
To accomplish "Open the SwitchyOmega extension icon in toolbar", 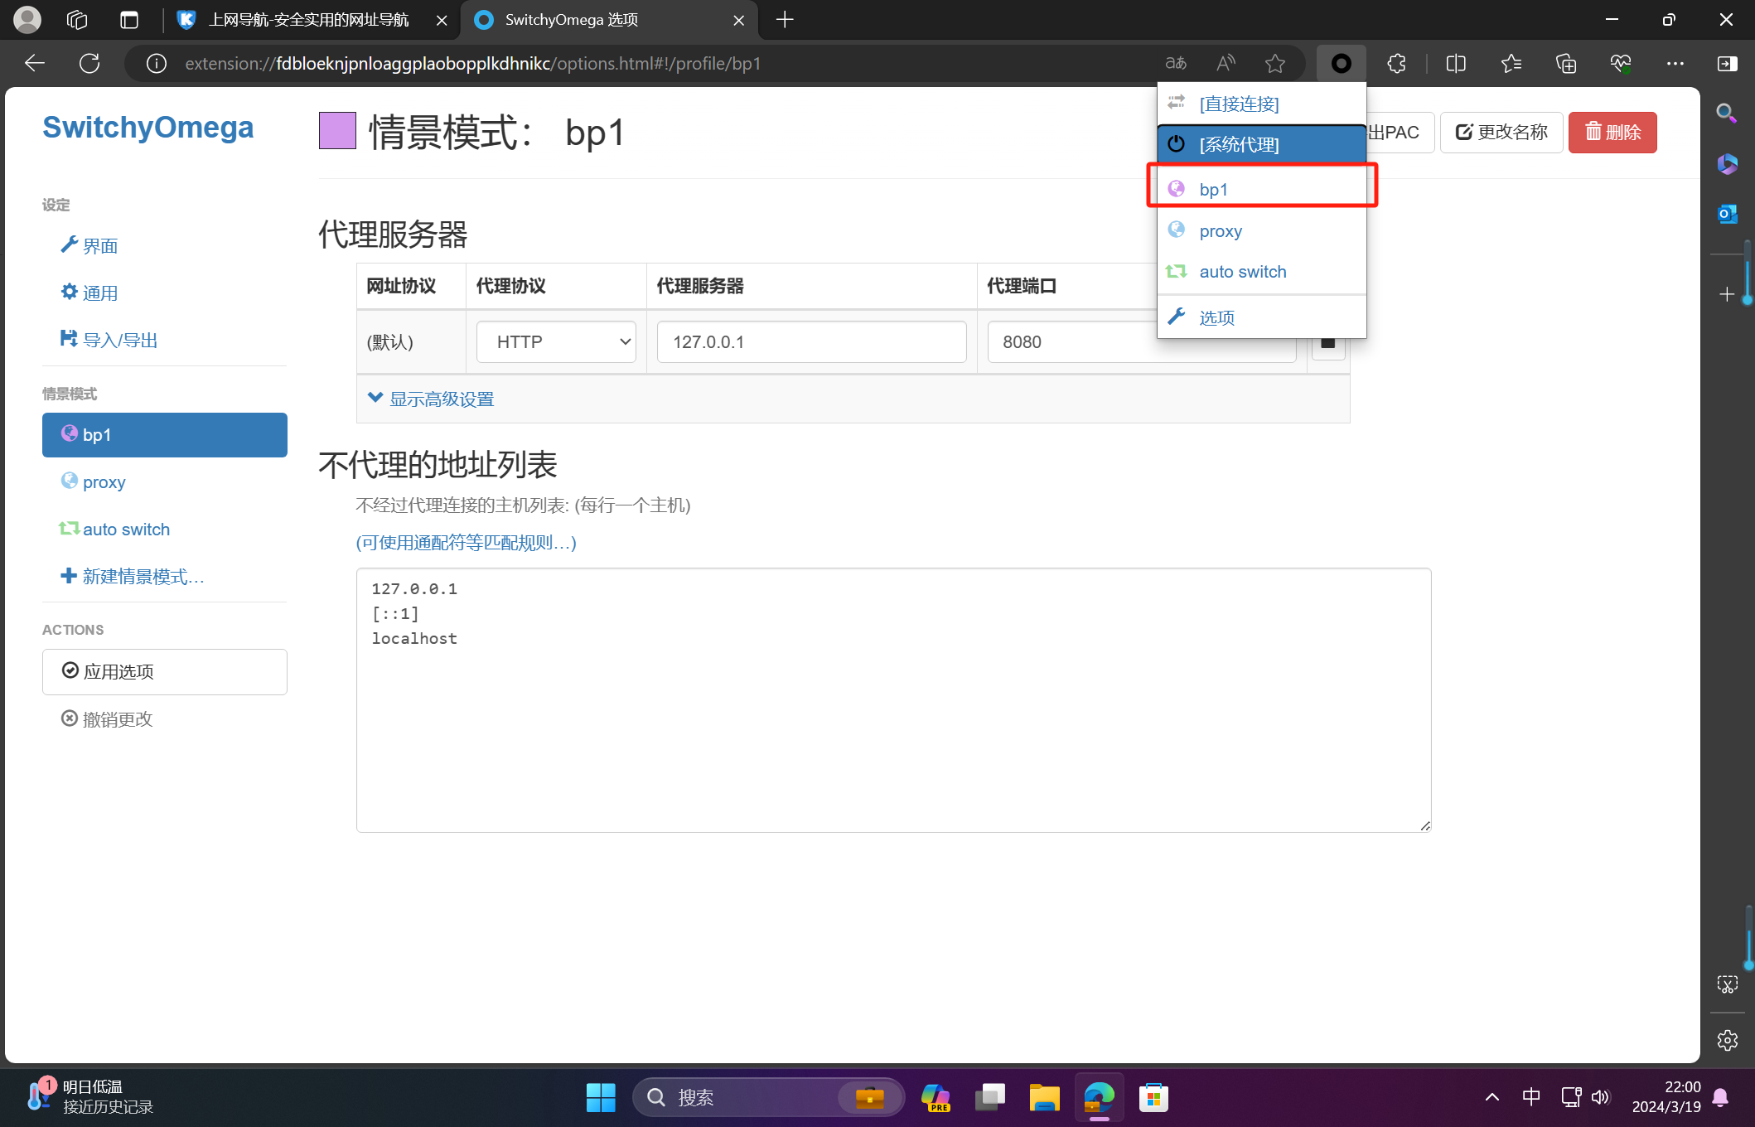I will [1340, 63].
